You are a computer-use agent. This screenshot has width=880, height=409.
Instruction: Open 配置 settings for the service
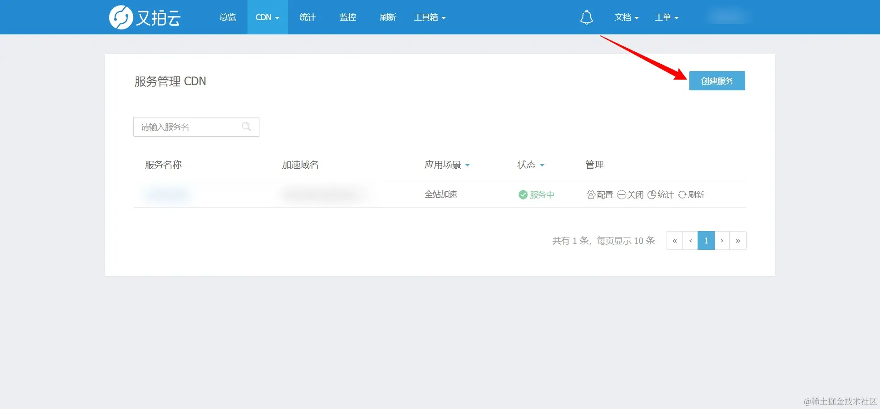pyautogui.click(x=599, y=195)
